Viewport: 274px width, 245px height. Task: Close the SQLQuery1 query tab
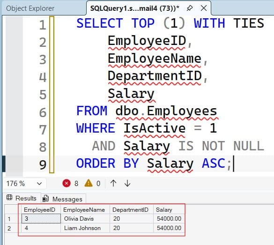[204, 8]
